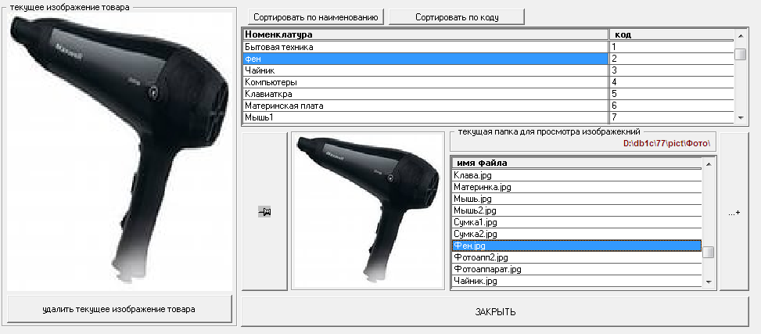Select the 'Бытовая техника' row
This screenshot has width=761, height=334.
[x=425, y=47]
